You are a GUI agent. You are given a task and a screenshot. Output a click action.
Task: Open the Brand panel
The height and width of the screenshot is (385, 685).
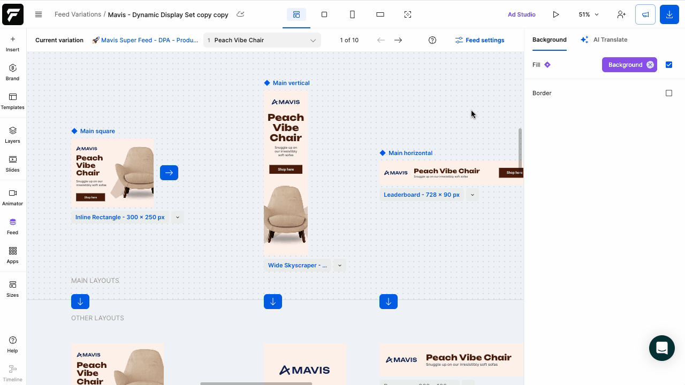pyautogui.click(x=13, y=73)
